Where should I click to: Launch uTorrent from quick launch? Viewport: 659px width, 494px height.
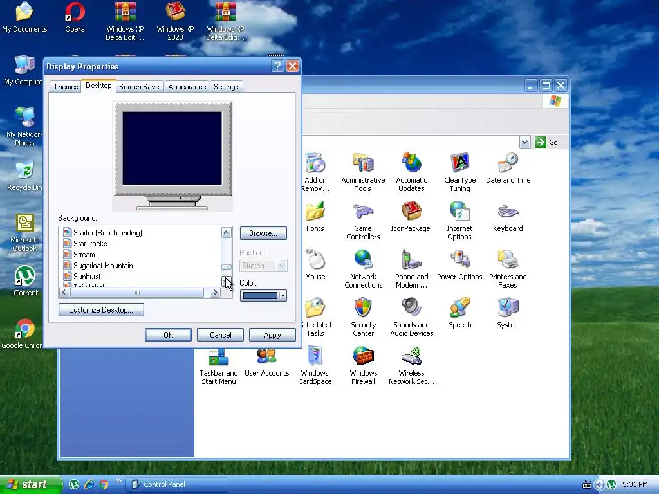pos(74,484)
